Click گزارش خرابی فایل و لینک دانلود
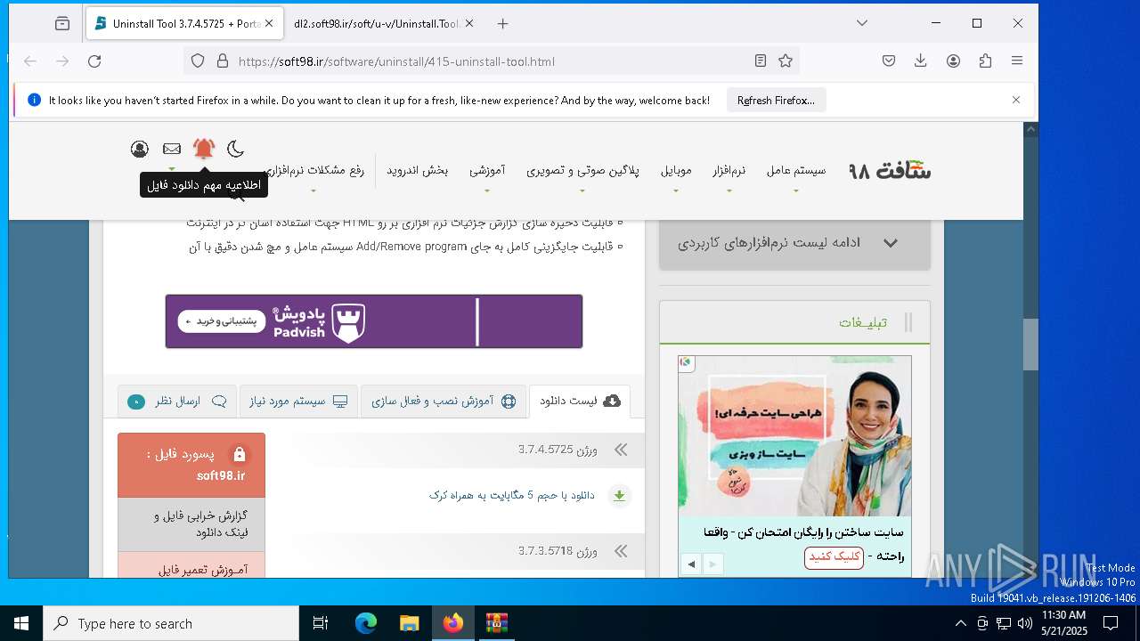This screenshot has height=641, width=1140. 191,523
